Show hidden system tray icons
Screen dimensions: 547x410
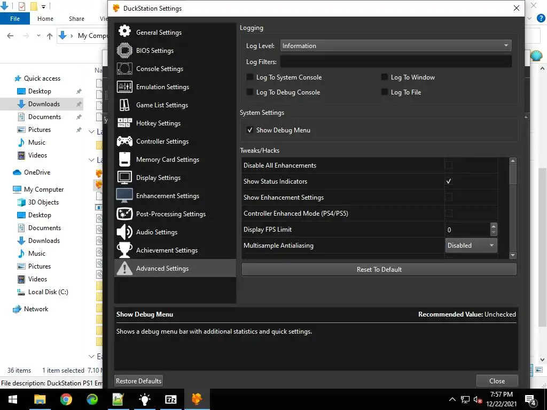point(452,399)
